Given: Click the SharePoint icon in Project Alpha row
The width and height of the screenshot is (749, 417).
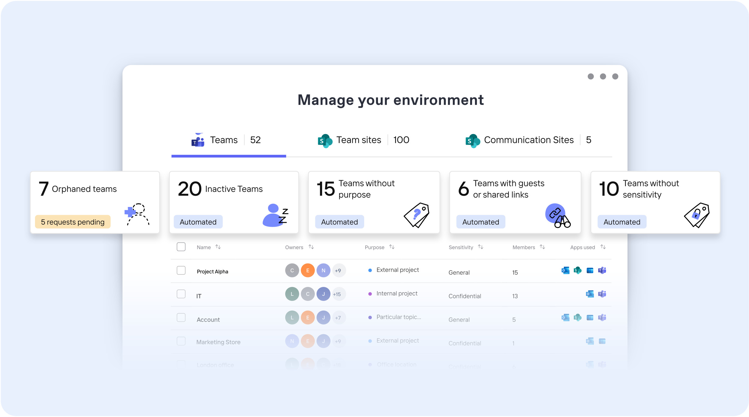Looking at the screenshot, I should [x=577, y=270].
